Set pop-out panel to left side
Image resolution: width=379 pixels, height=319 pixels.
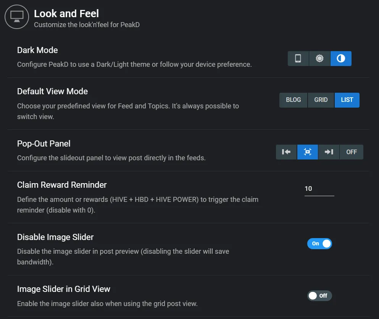tap(286, 152)
